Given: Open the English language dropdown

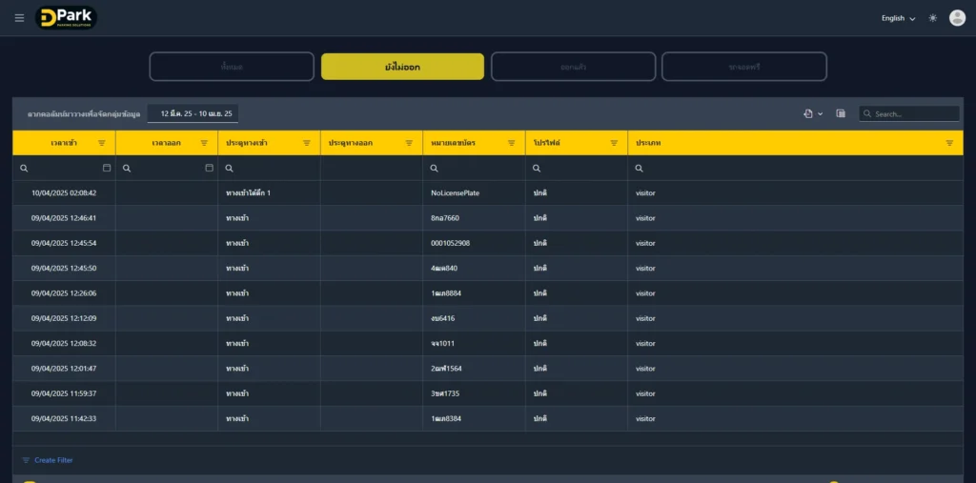Looking at the screenshot, I should coord(898,18).
